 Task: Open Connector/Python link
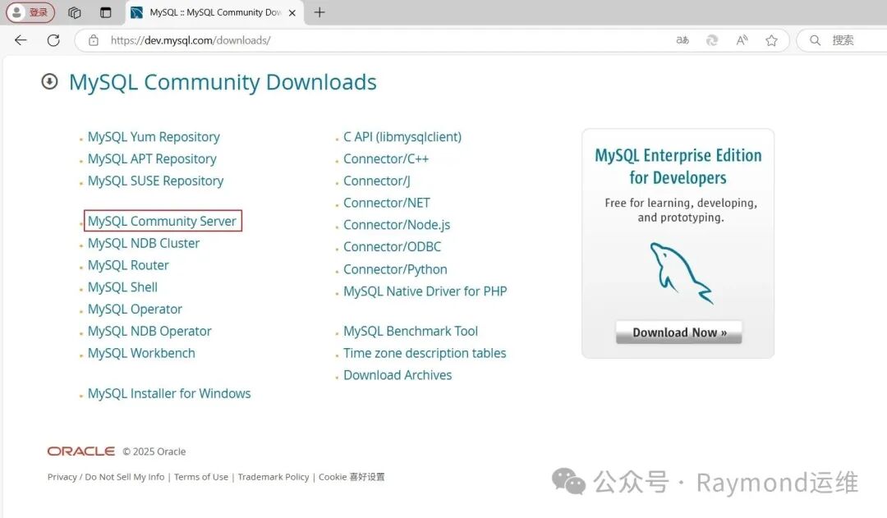point(395,270)
